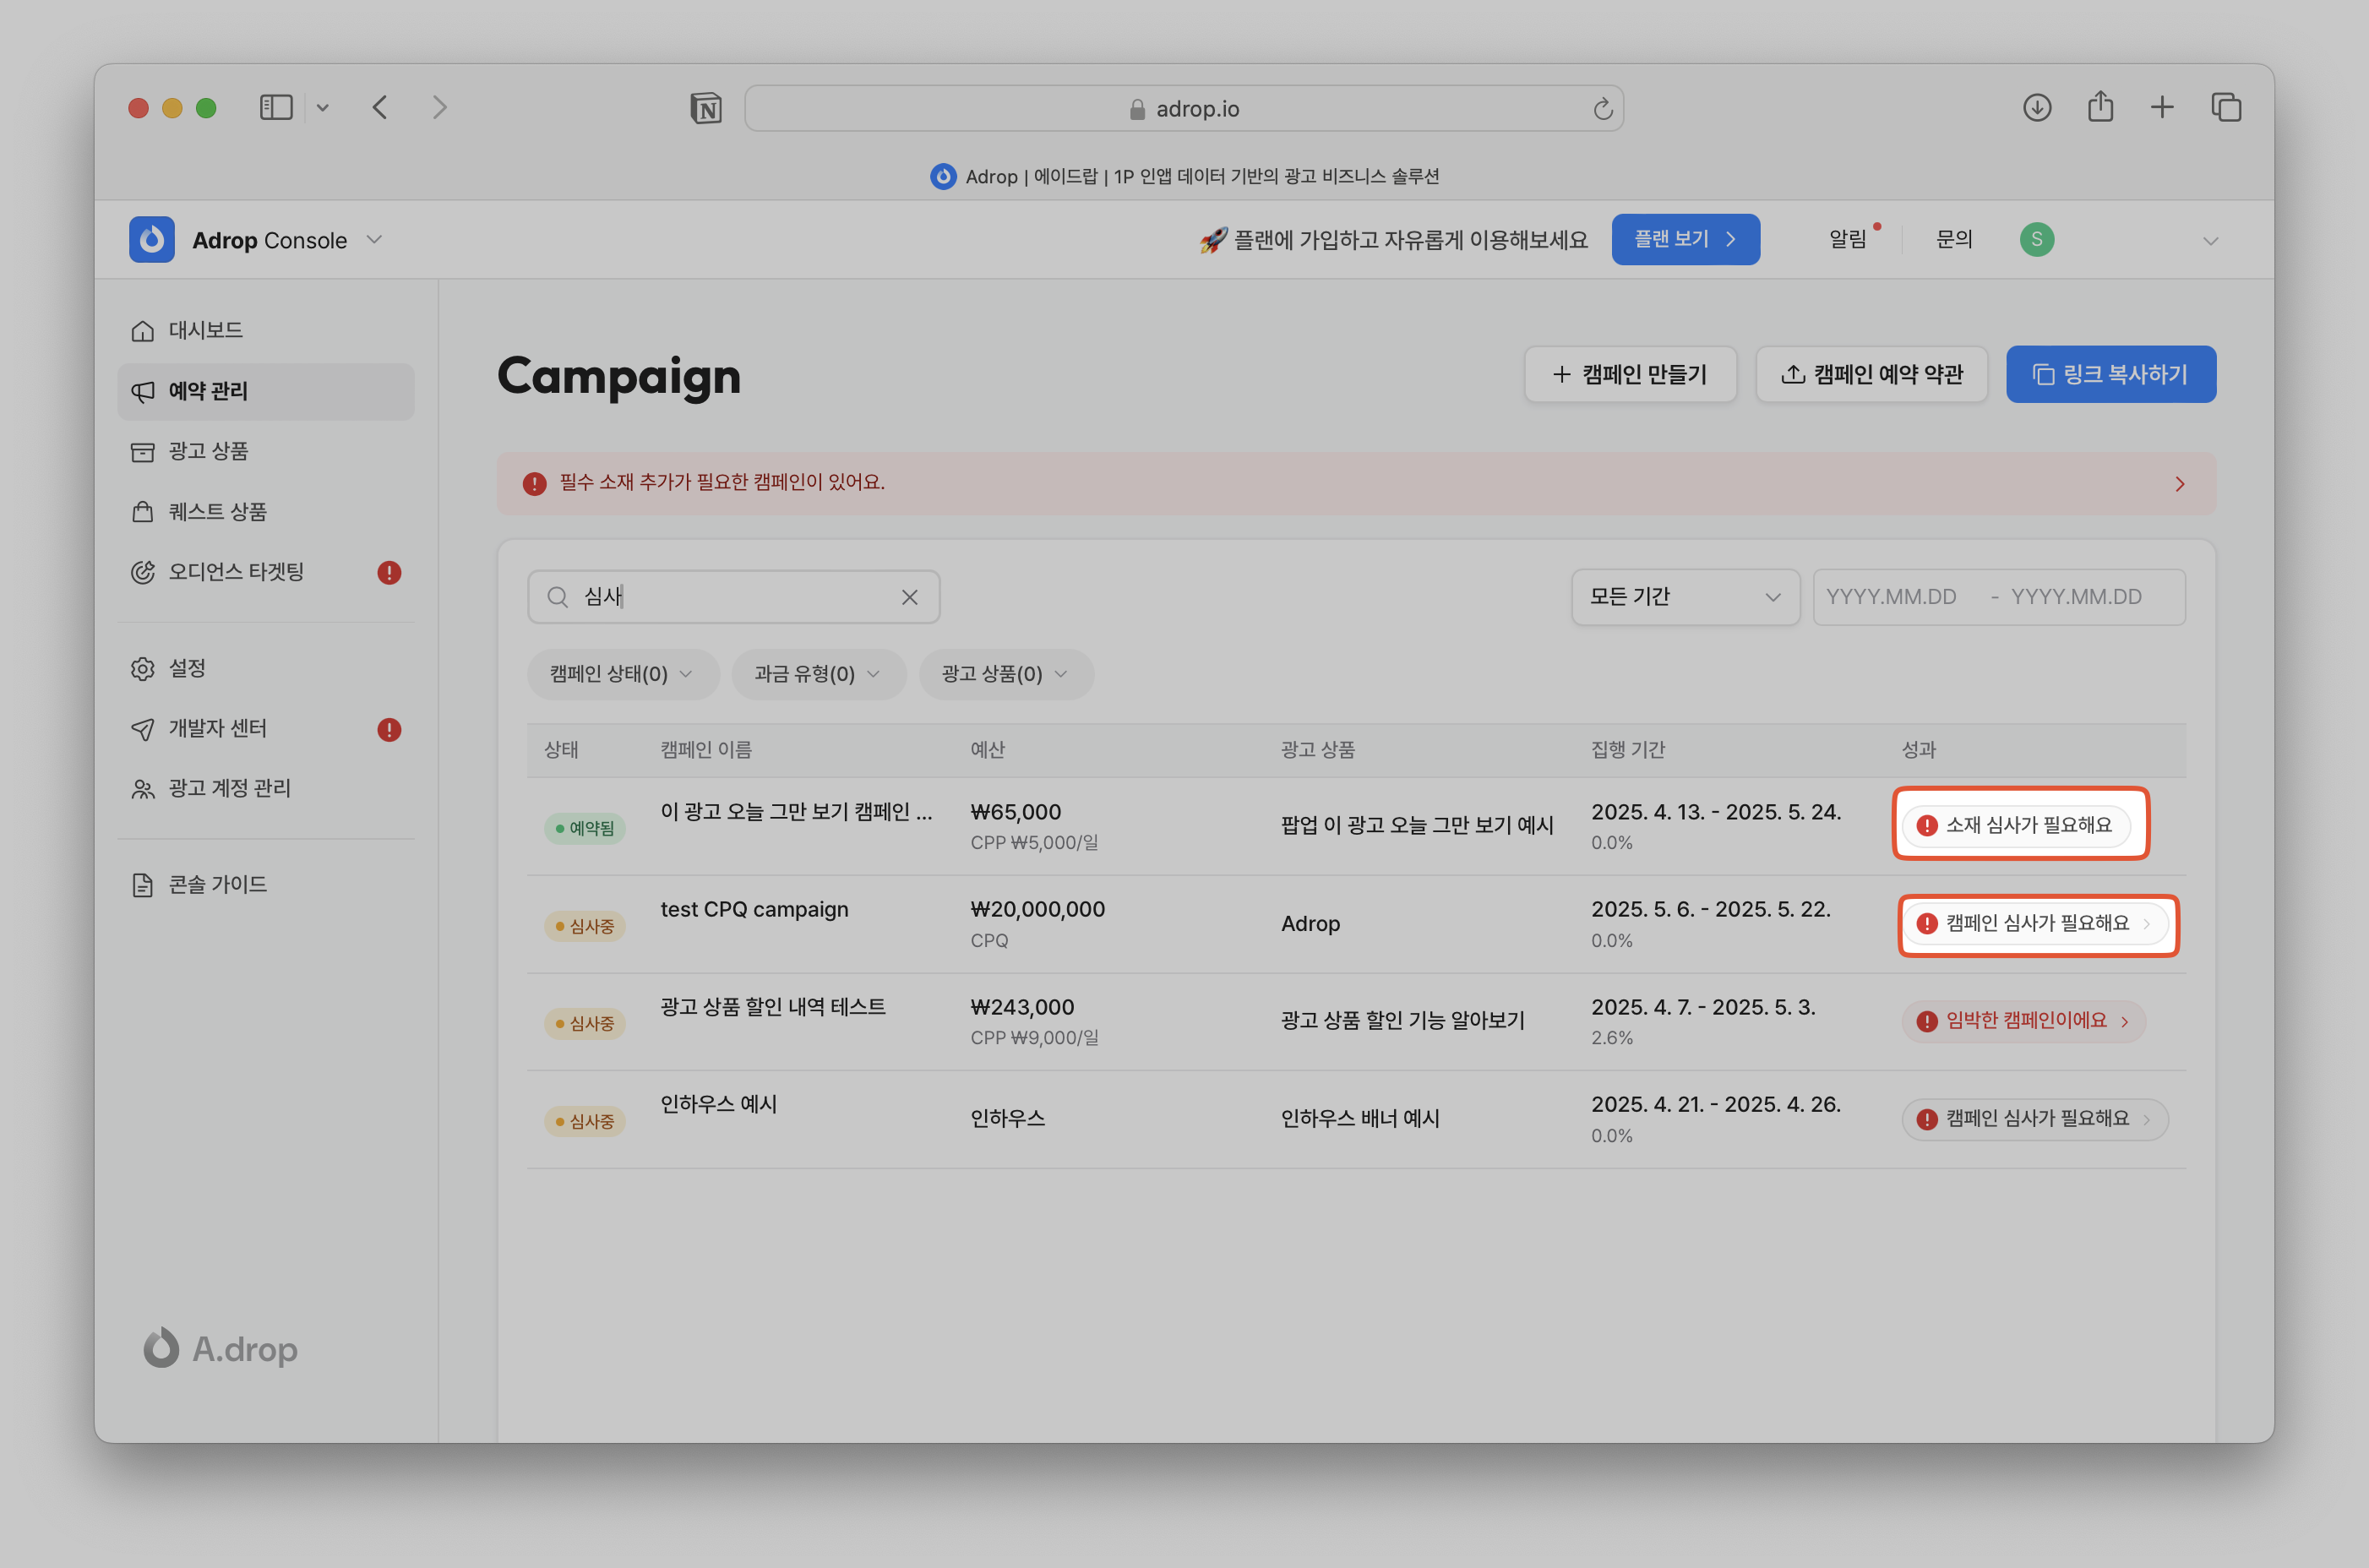Open the 과금 유형(0) filter dropdown
Viewport: 2369px width, 1568px height.
817,674
